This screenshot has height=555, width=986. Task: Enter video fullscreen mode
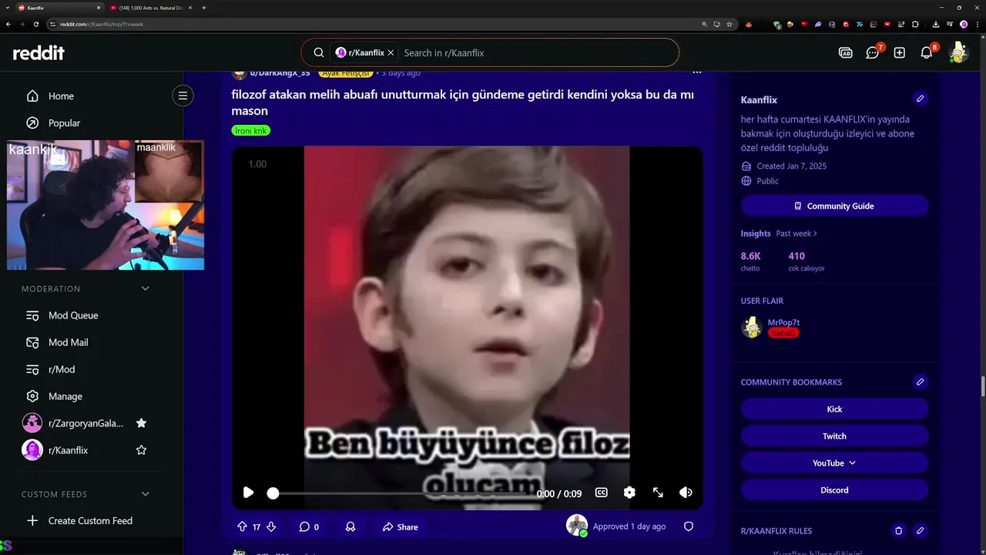tap(658, 493)
